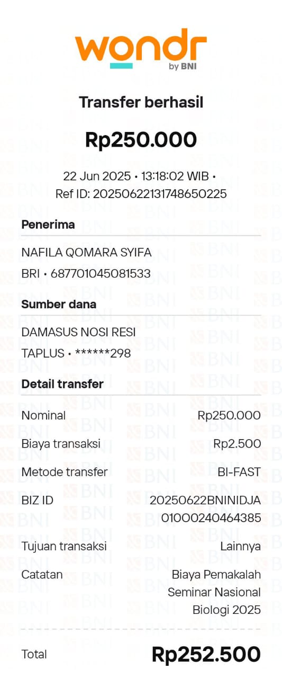This screenshot has height=678, width=282.
Task: Click the Catatan note about Seminar Nasional
Action: pyautogui.click(x=214, y=592)
